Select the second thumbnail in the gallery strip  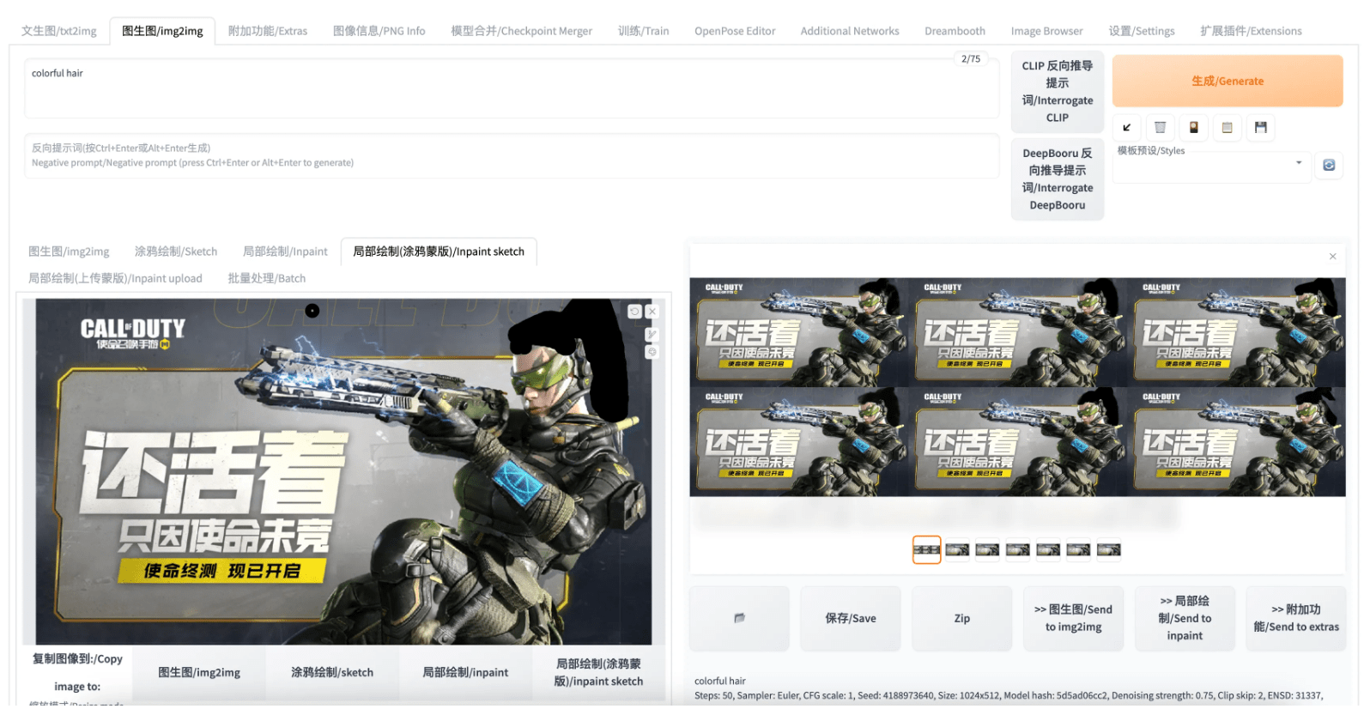[957, 549]
